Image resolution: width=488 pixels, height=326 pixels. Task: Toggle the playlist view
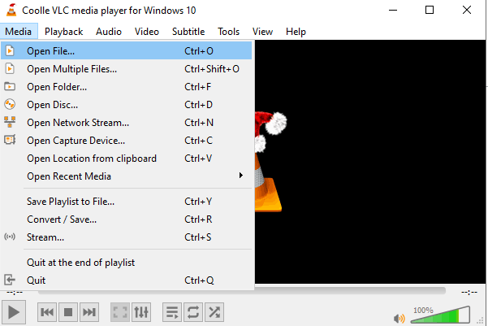[x=171, y=312]
